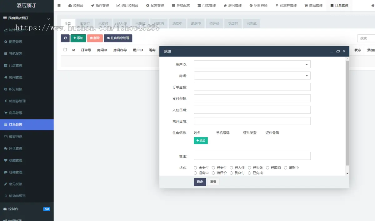Click the refresh icon button in toolbar

[65, 38]
